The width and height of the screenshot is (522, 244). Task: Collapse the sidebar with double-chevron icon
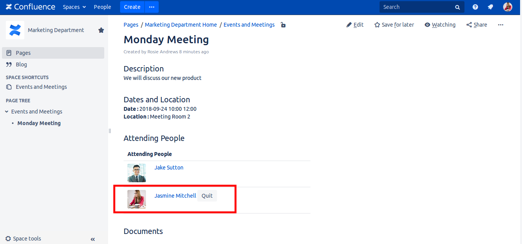[x=93, y=239]
